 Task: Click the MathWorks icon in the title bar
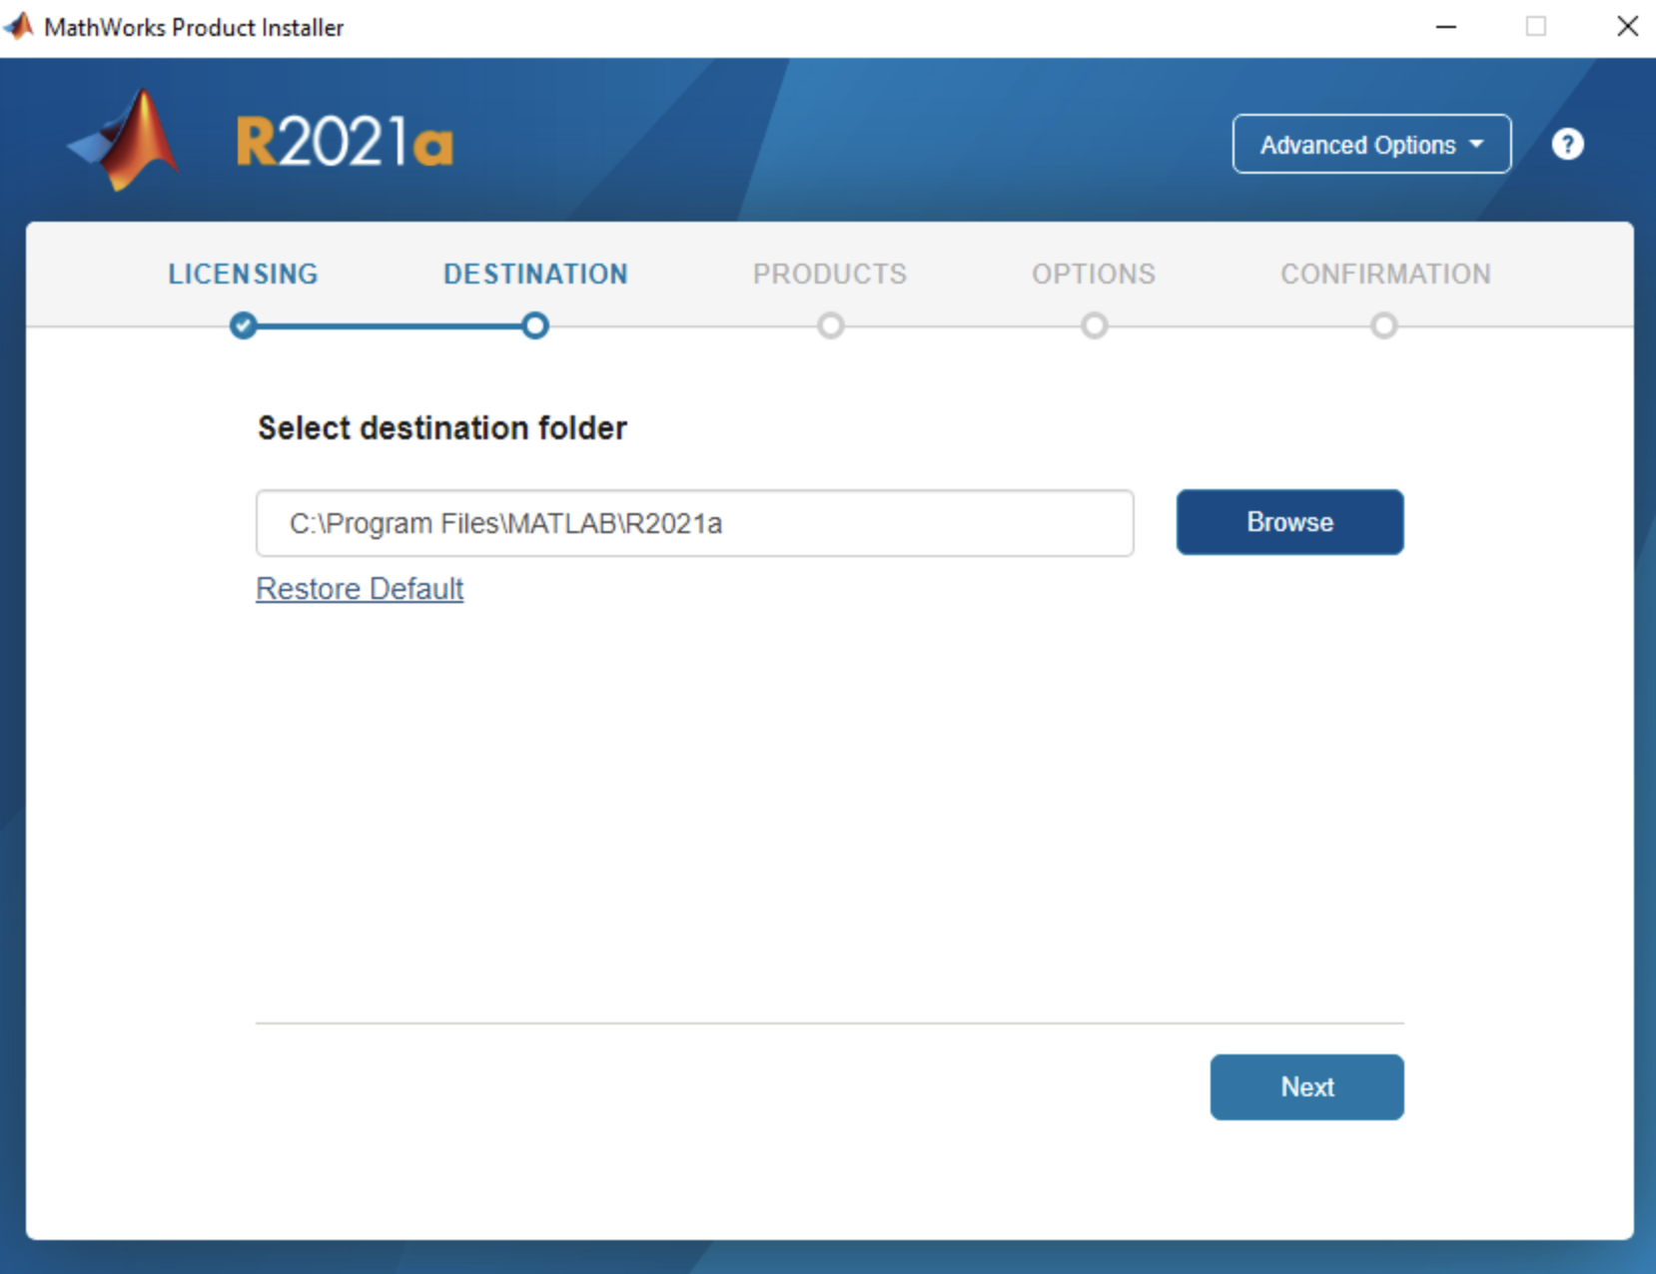click(x=19, y=26)
